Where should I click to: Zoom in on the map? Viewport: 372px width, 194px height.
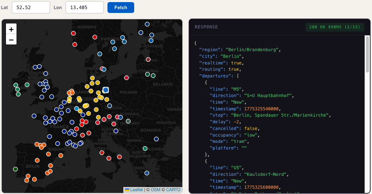click(11, 29)
